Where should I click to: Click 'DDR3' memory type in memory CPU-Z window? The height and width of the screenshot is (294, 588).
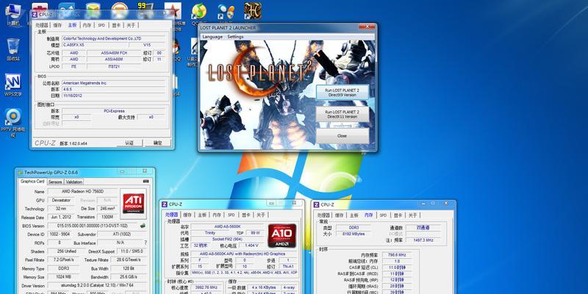[353, 228]
